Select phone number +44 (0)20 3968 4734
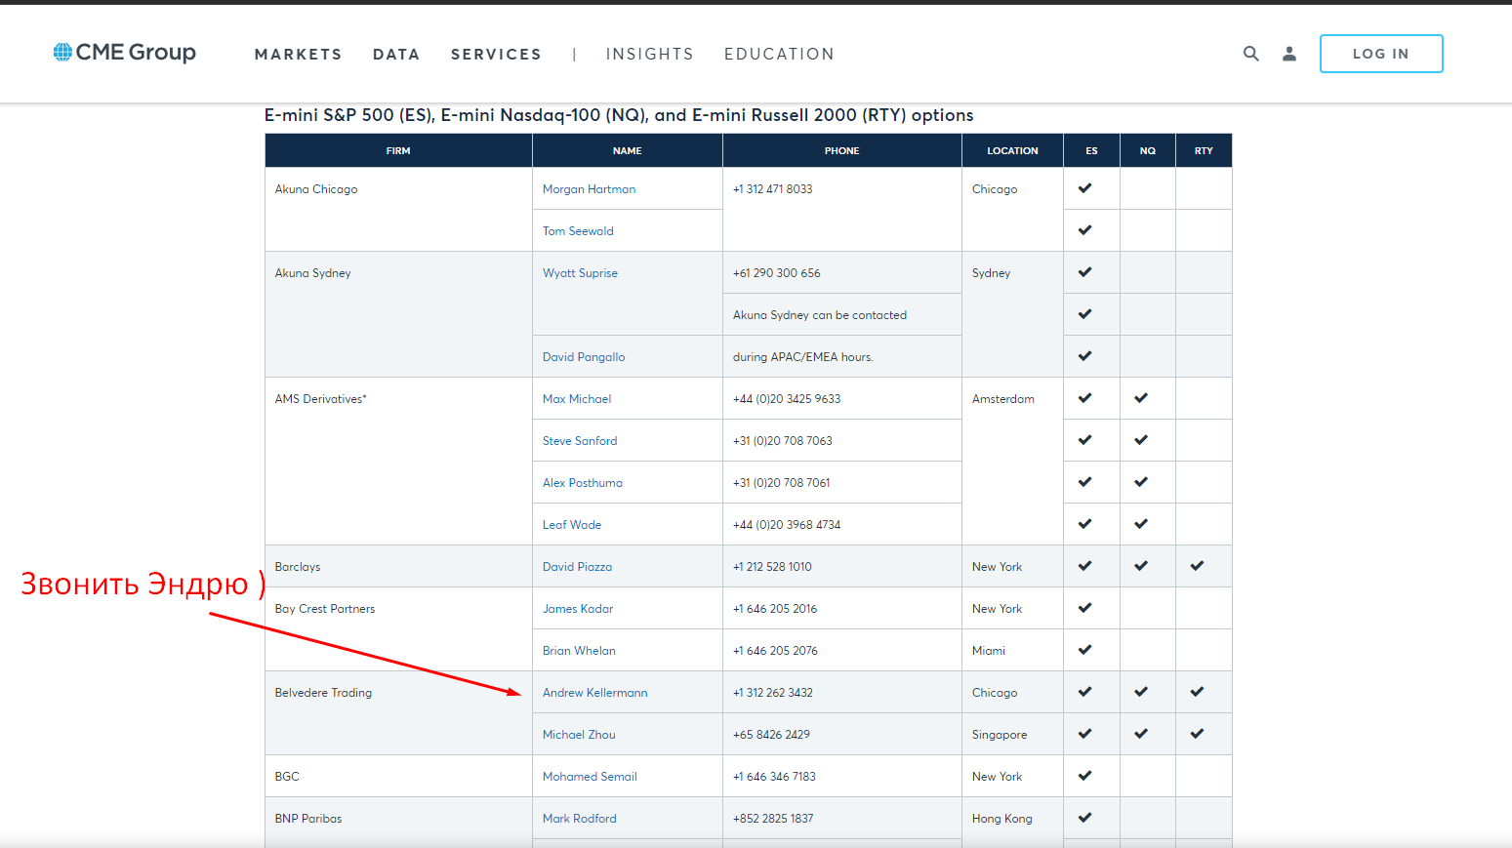This screenshot has width=1512, height=848. click(x=787, y=525)
